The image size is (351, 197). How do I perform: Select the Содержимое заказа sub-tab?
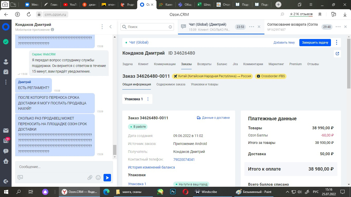(x=171, y=84)
